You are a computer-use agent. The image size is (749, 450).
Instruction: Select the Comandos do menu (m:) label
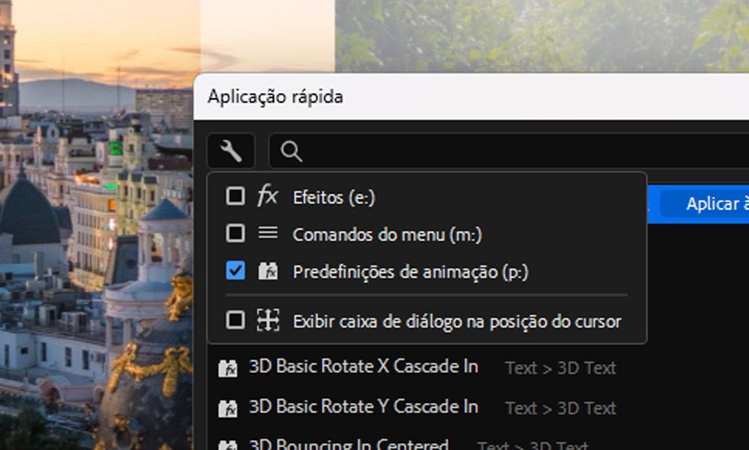[x=387, y=234]
